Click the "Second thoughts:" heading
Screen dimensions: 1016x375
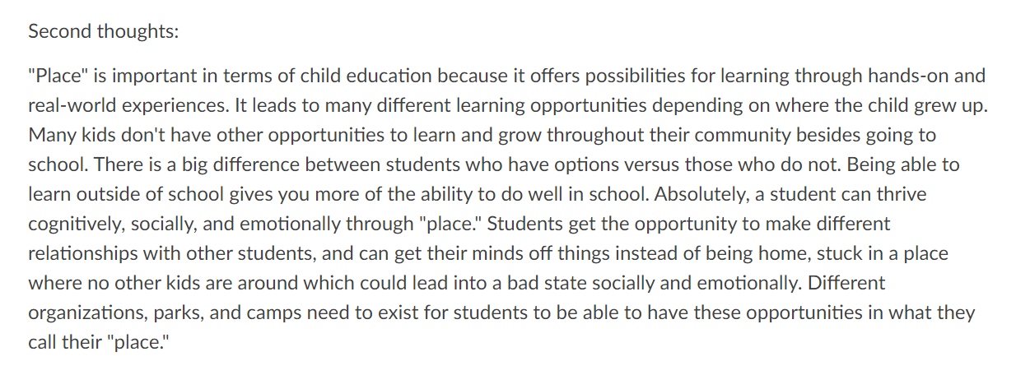(104, 32)
